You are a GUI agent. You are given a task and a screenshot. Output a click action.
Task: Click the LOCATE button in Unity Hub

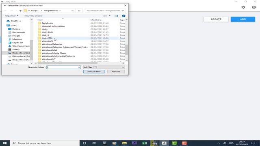pyautogui.click(x=216, y=19)
